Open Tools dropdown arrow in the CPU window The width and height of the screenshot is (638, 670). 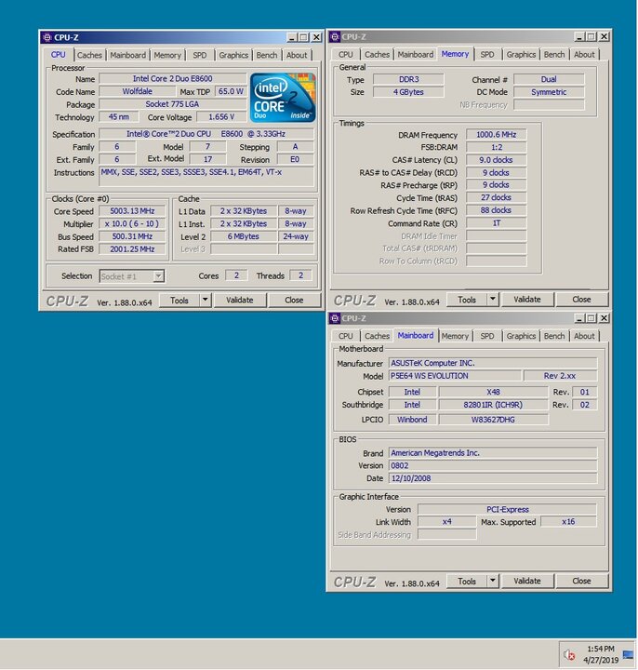[206, 300]
